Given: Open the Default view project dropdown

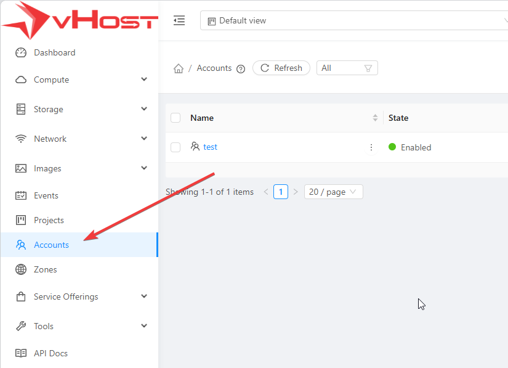Looking at the screenshot, I should (354, 20).
